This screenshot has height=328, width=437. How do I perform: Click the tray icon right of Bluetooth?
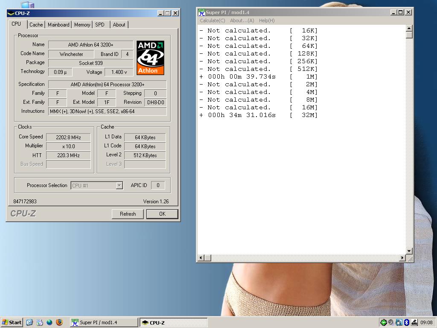coord(414,322)
